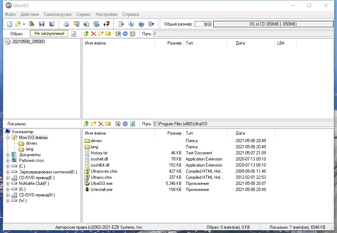The image size is (337, 233).
Task: Click the Make CD/DVD image icon
Action: click(66, 24)
